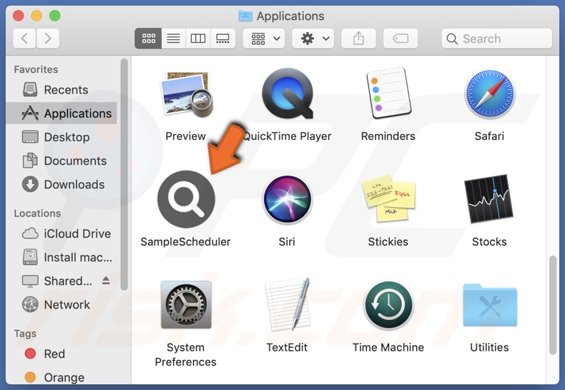Select Applications in the sidebar
The width and height of the screenshot is (565, 390).
pos(62,114)
